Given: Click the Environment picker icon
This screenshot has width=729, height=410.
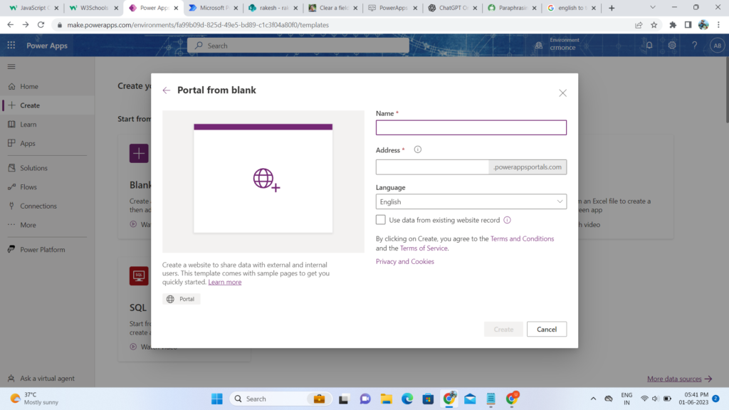Looking at the screenshot, I should 538,45.
